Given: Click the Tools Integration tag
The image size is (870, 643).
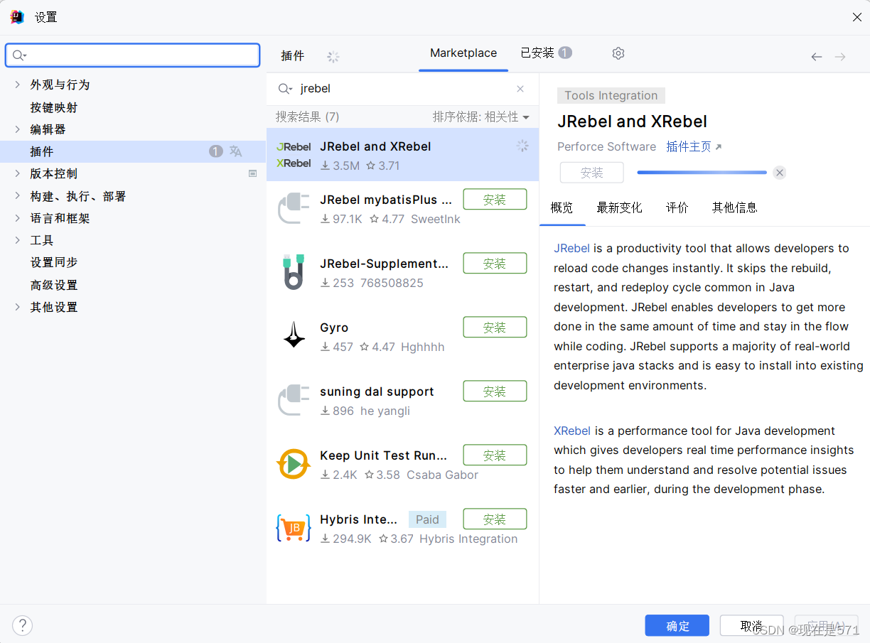Looking at the screenshot, I should 611,95.
